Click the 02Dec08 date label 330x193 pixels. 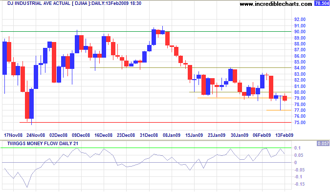coord(58,135)
